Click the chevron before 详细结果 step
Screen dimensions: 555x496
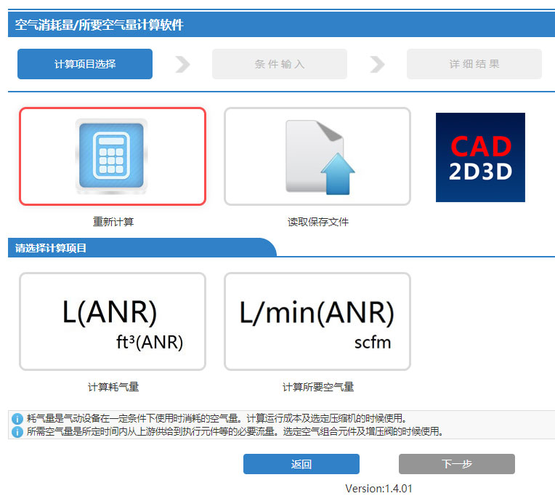(x=377, y=64)
